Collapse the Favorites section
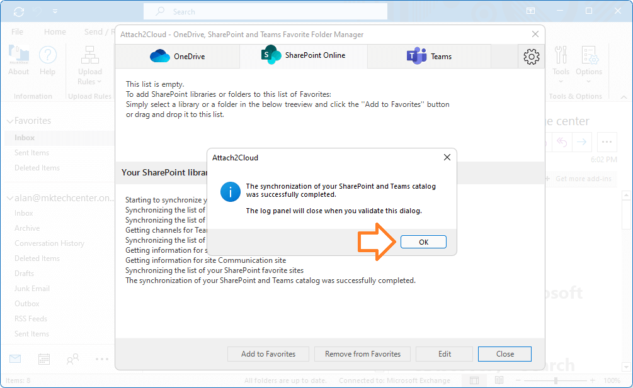This screenshot has width=633, height=388. pyautogui.click(x=8, y=120)
